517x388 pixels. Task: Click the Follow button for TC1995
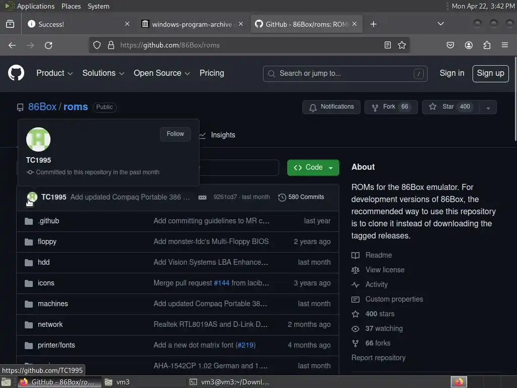pos(175,134)
